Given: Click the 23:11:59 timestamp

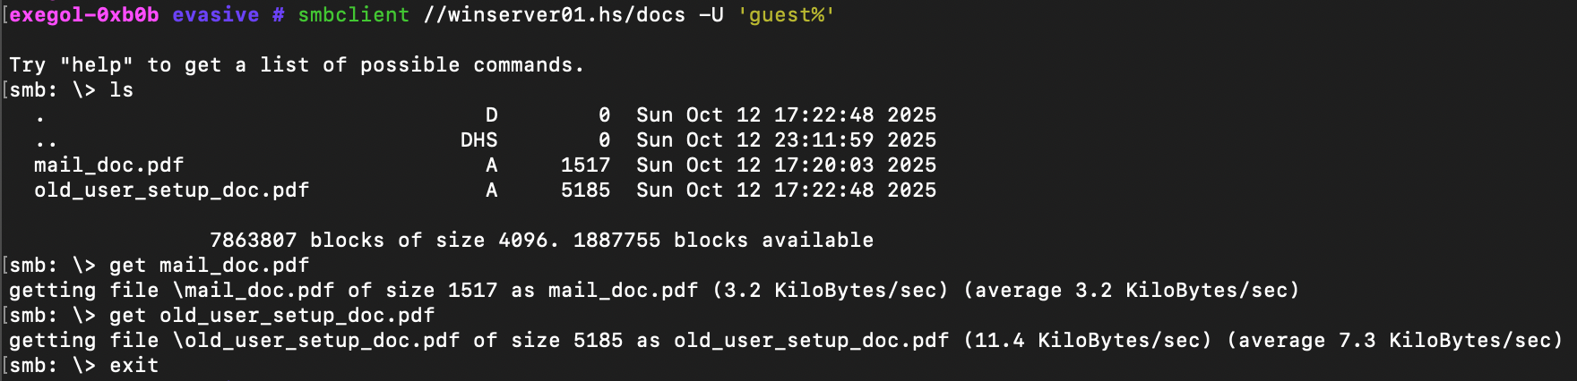Looking at the screenshot, I should (x=823, y=140).
